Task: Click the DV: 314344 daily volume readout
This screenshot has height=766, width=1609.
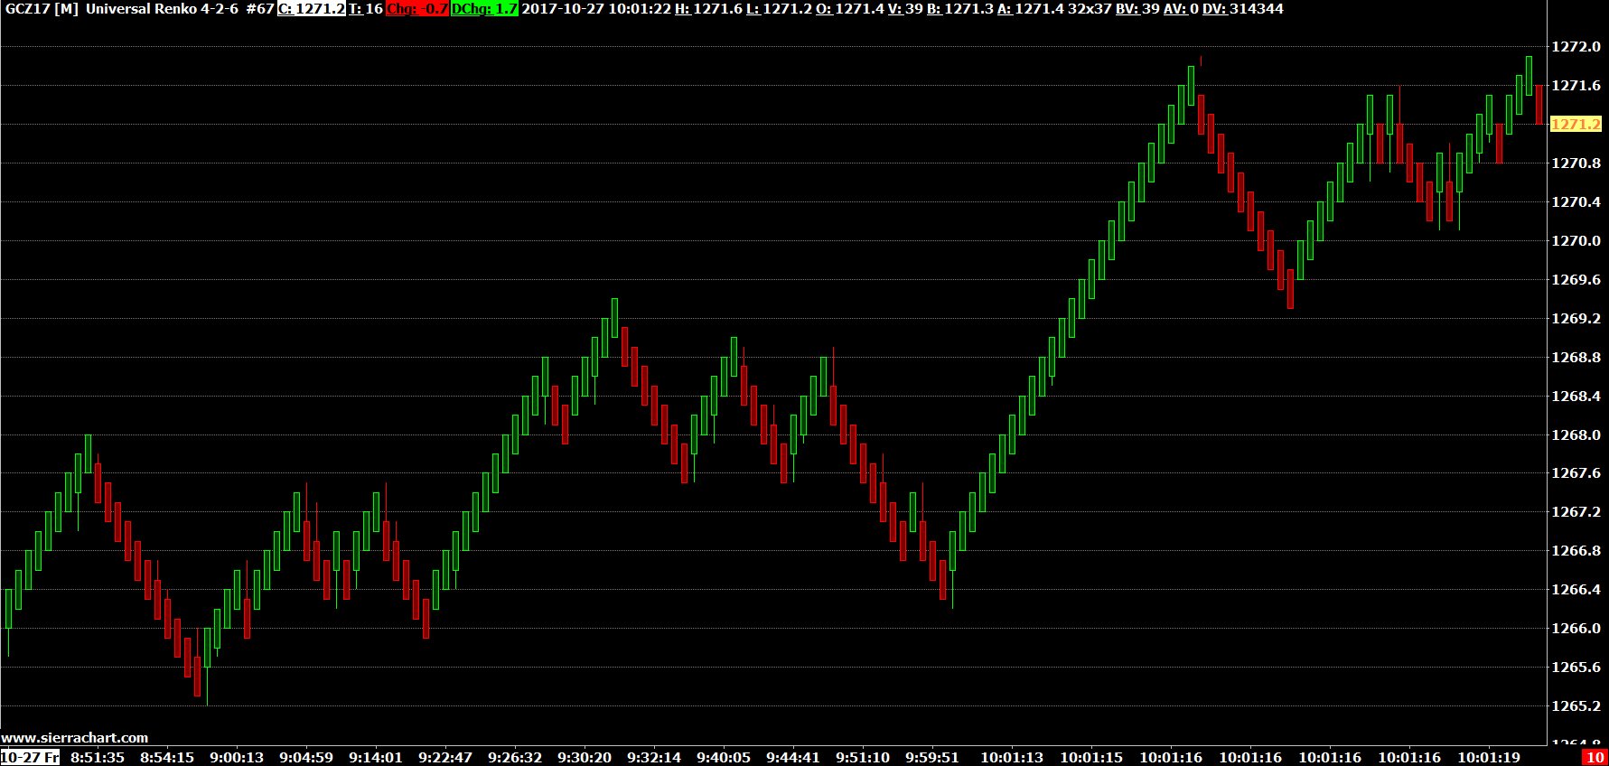Action: point(1242,9)
